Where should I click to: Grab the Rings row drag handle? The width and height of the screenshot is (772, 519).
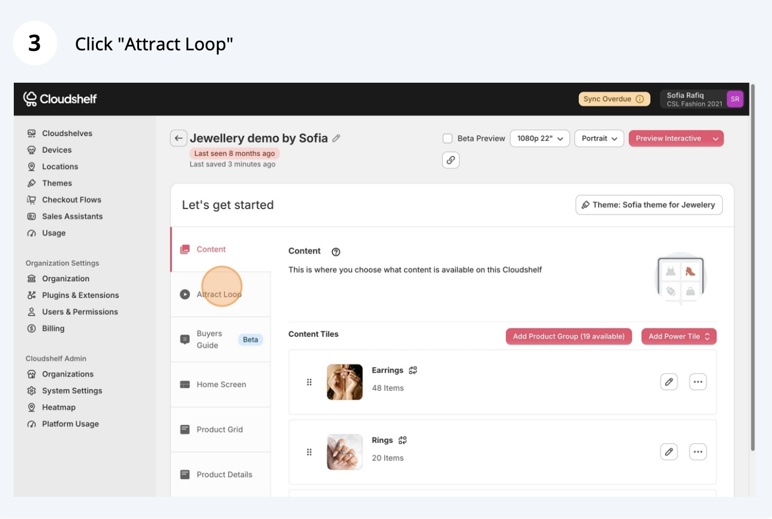click(309, 452)
